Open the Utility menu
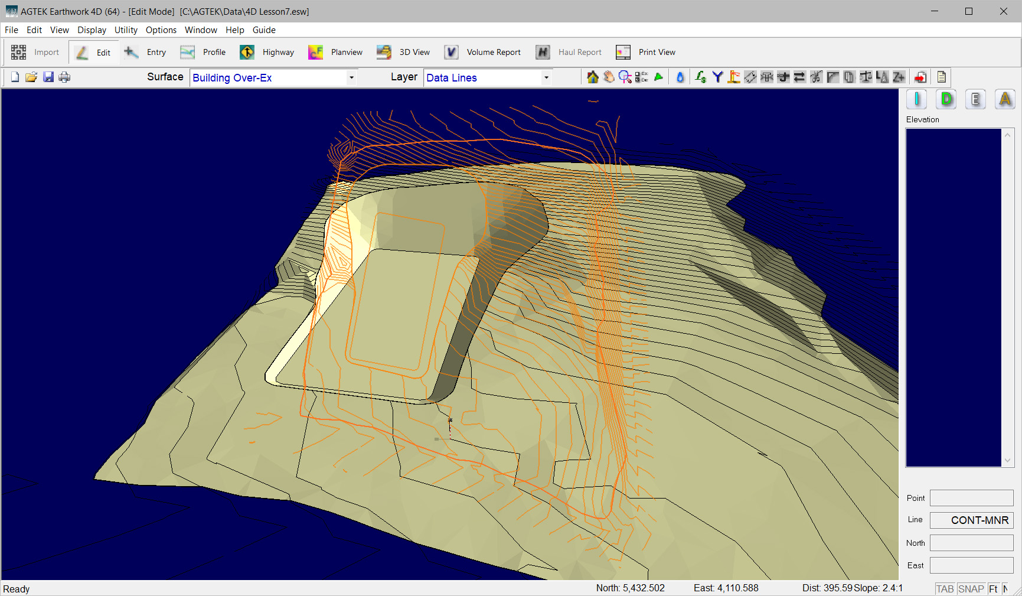The width and height of the screenshot is (1022, 596). [x=126, y=30]
